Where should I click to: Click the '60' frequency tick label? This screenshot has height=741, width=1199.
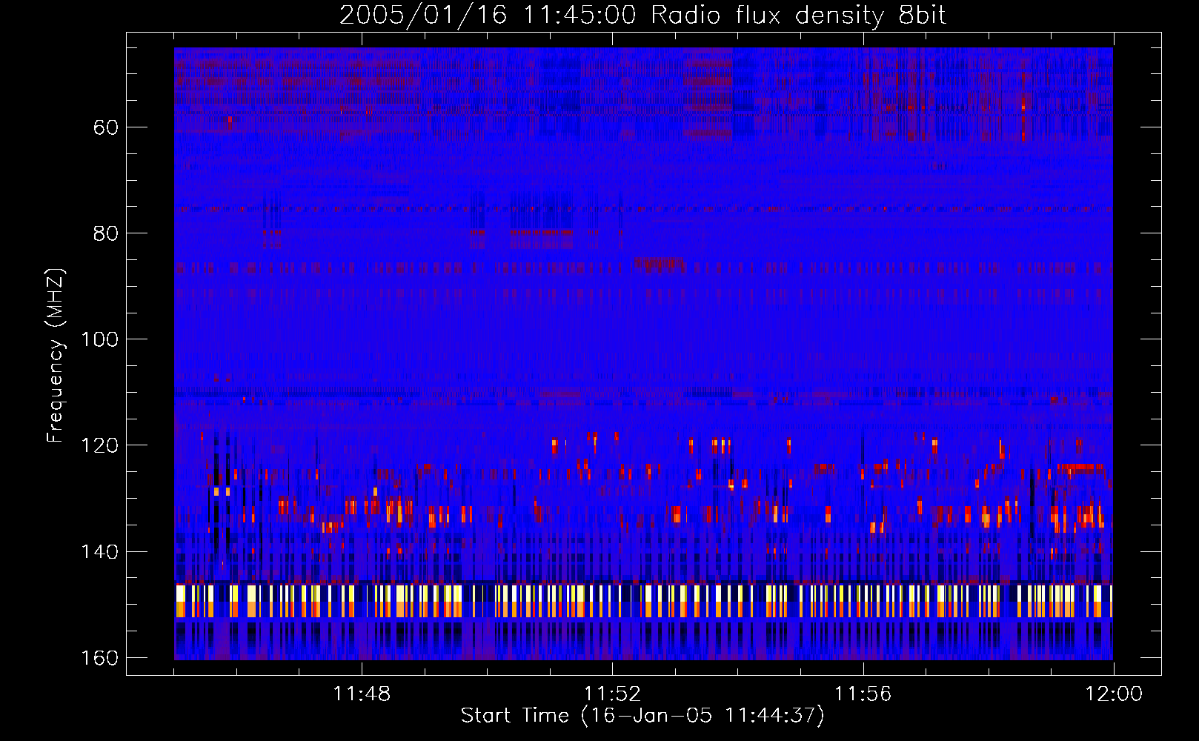[x=106, y=127]
